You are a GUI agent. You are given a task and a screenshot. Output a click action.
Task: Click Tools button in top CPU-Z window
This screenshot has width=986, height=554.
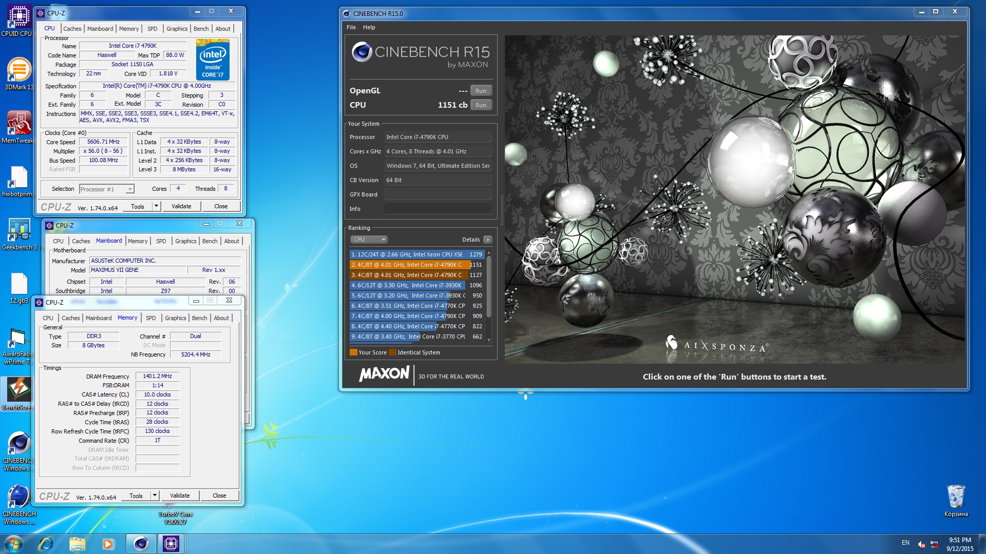click(x=138, y=206)
